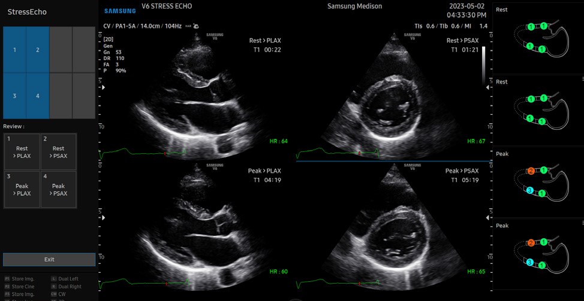Toggle blue grid cell number 2
This screenshot has width=584, height=301.
point(38,50)
